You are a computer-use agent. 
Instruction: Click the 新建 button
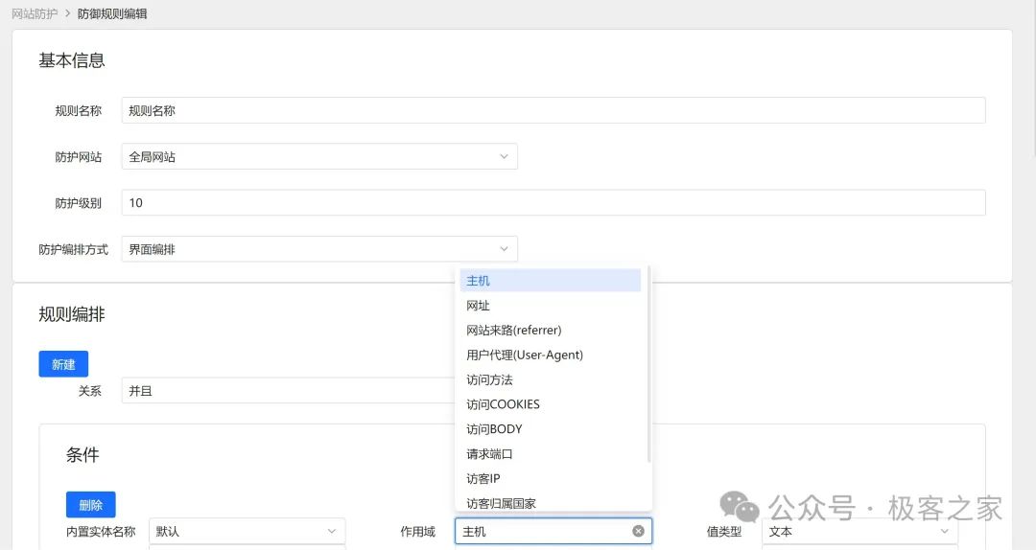[x=63, y=364]
